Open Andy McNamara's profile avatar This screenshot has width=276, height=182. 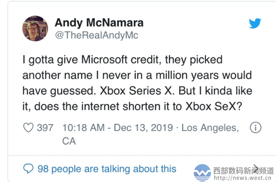pyautogui.click(x=35, y=28)
